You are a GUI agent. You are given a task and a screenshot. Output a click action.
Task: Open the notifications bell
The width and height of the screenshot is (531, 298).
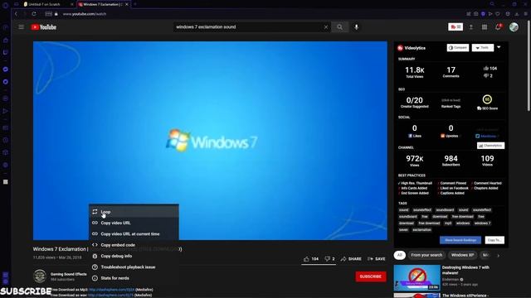tap(498, 27)
